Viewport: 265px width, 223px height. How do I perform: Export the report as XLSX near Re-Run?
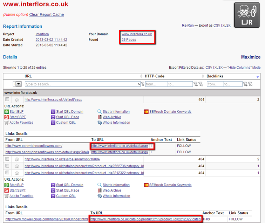click(x=226, y=25)
